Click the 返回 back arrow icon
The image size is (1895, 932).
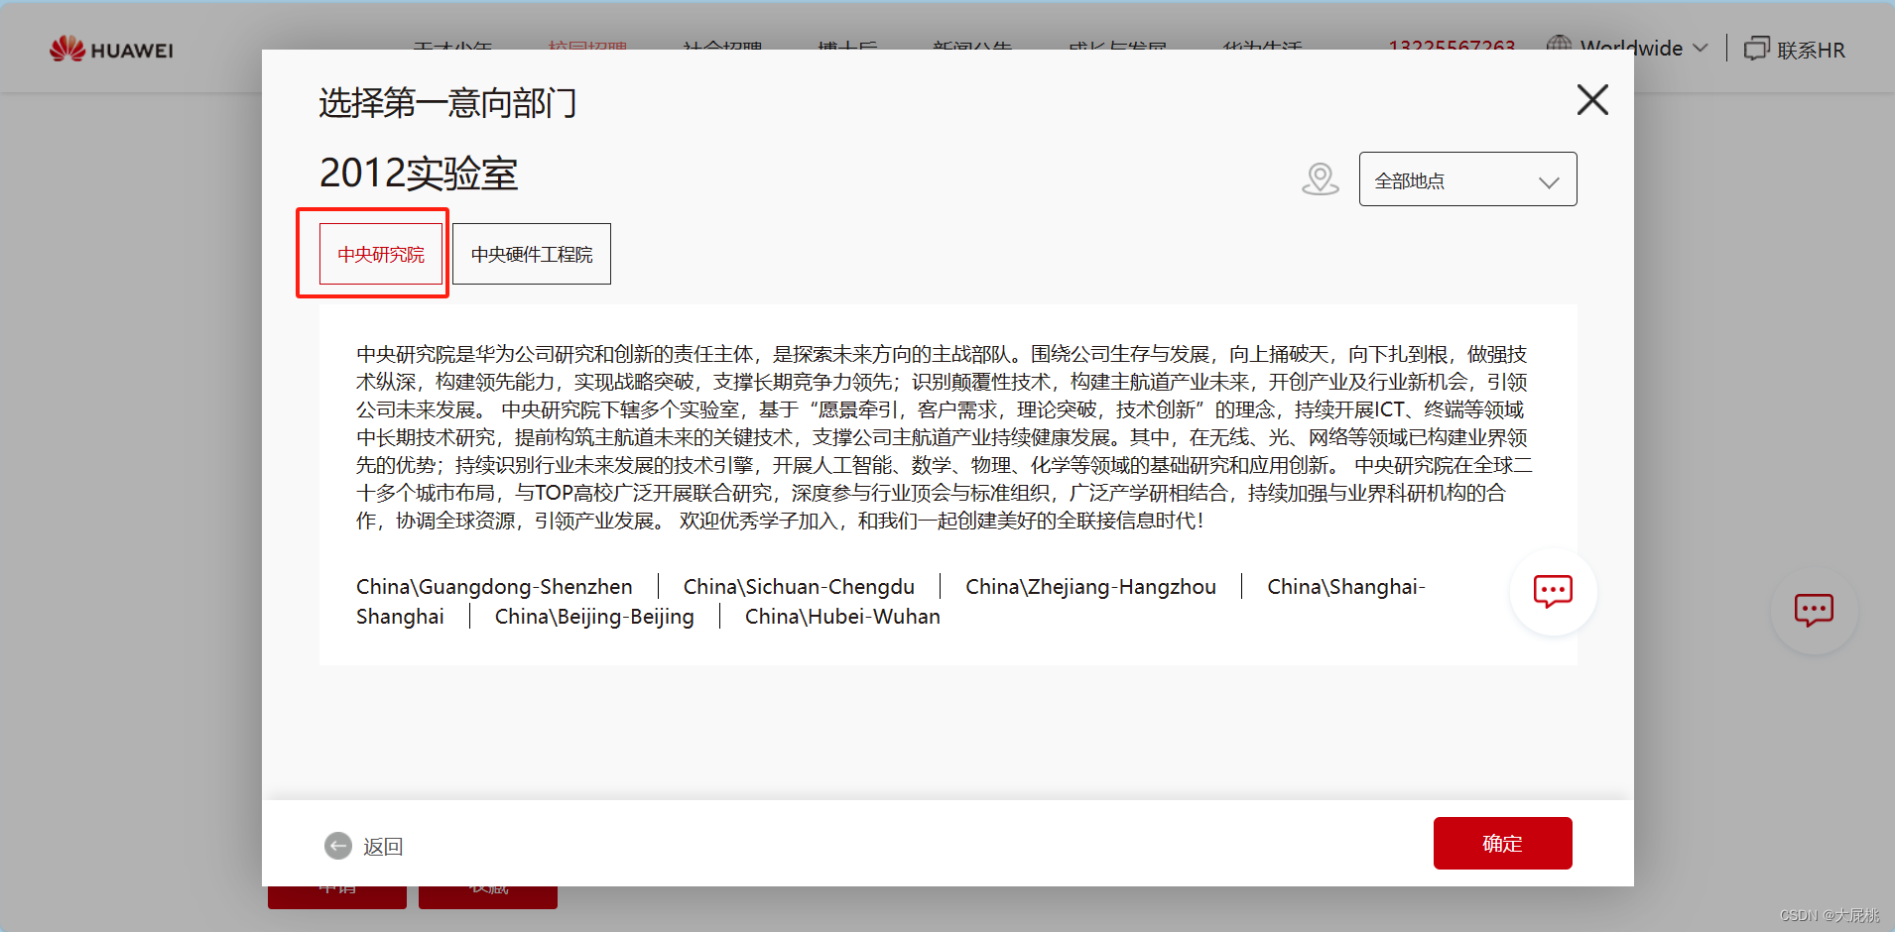pos(338,846)
